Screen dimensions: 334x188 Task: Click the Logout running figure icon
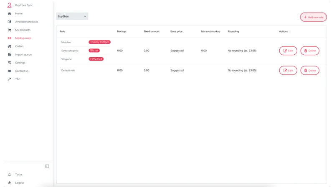point(9,183)
